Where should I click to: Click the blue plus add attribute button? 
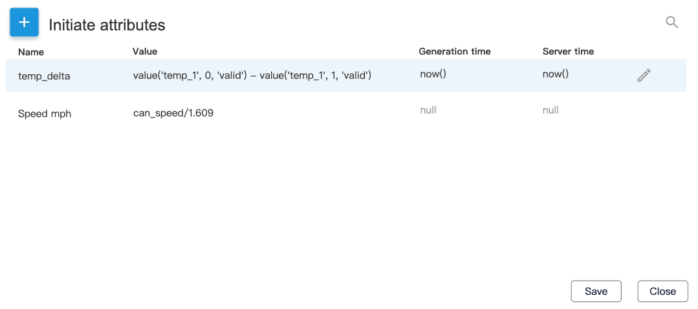click(x=24, y=23)
